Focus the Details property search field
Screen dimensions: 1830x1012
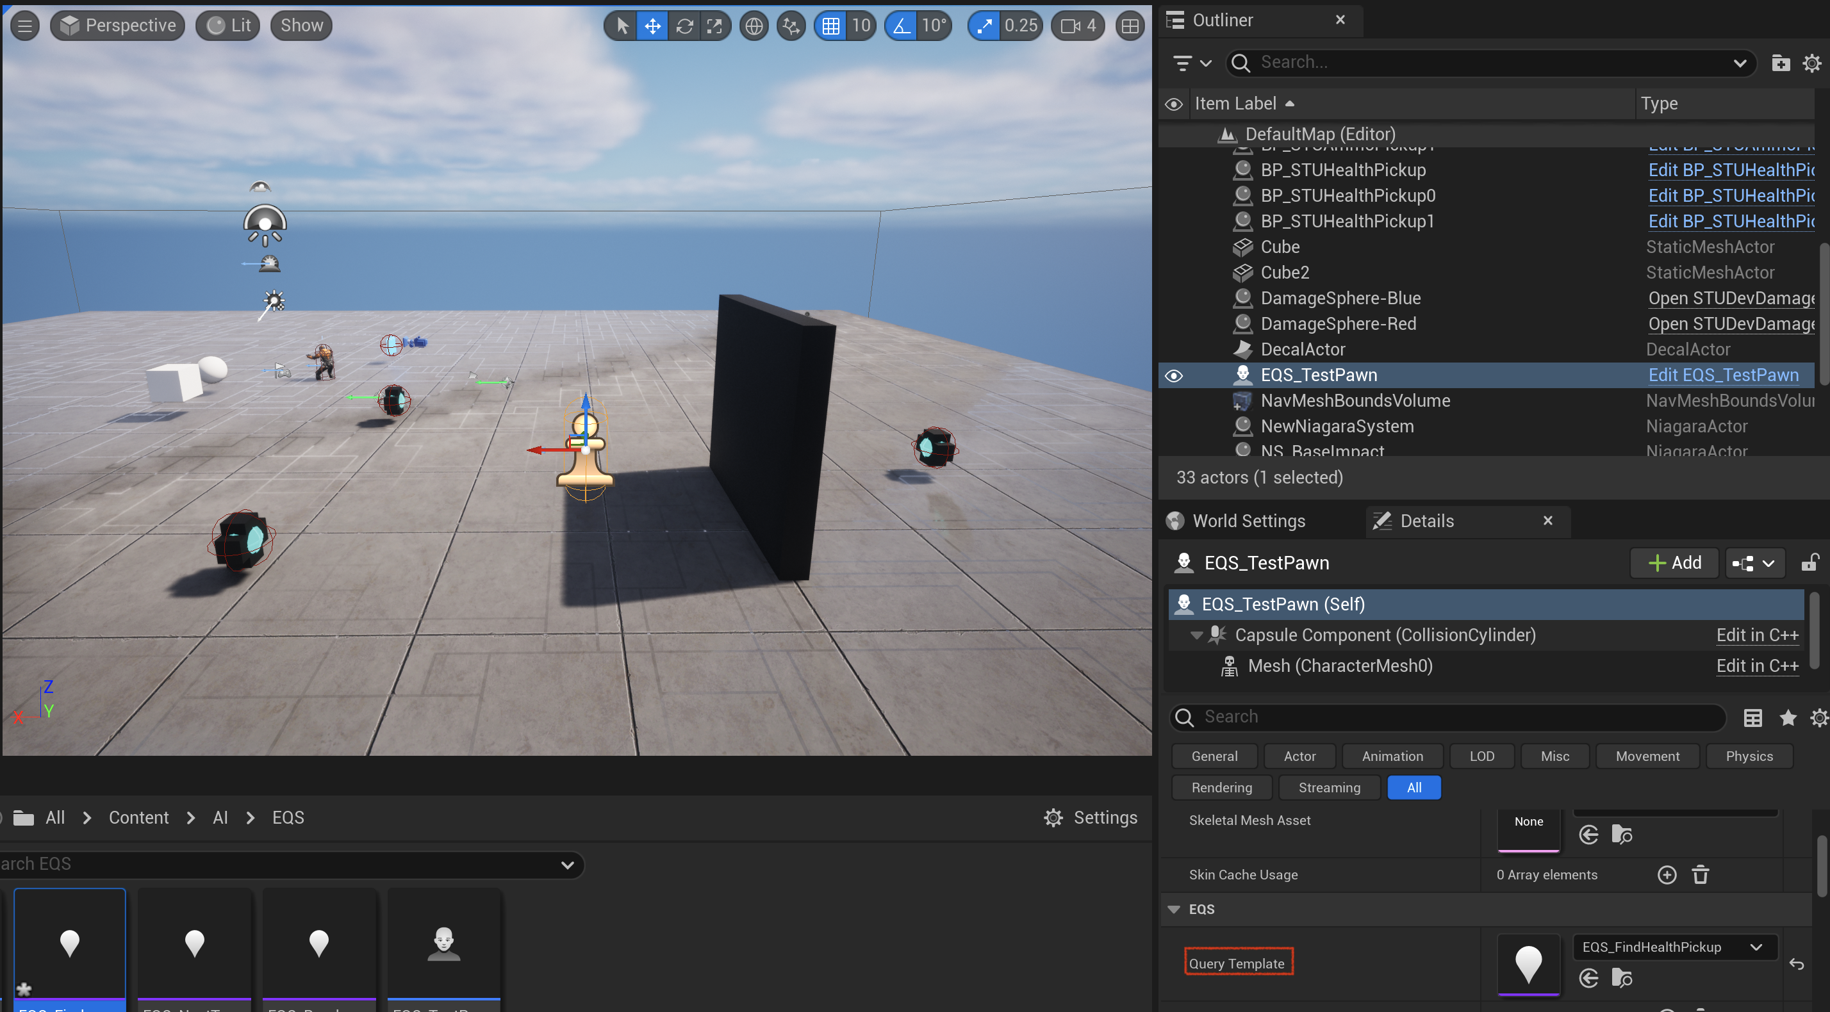coord(1448,717)
